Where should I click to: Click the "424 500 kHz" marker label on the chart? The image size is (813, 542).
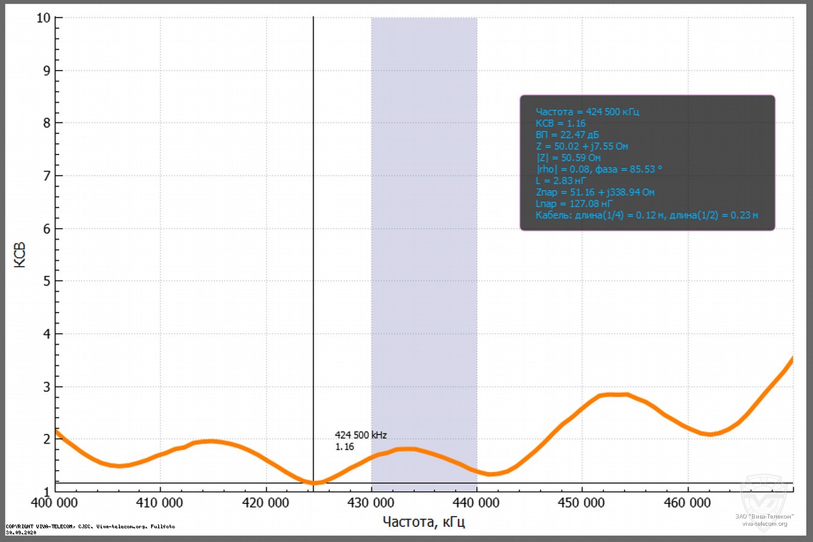click(x=361, y=435)
